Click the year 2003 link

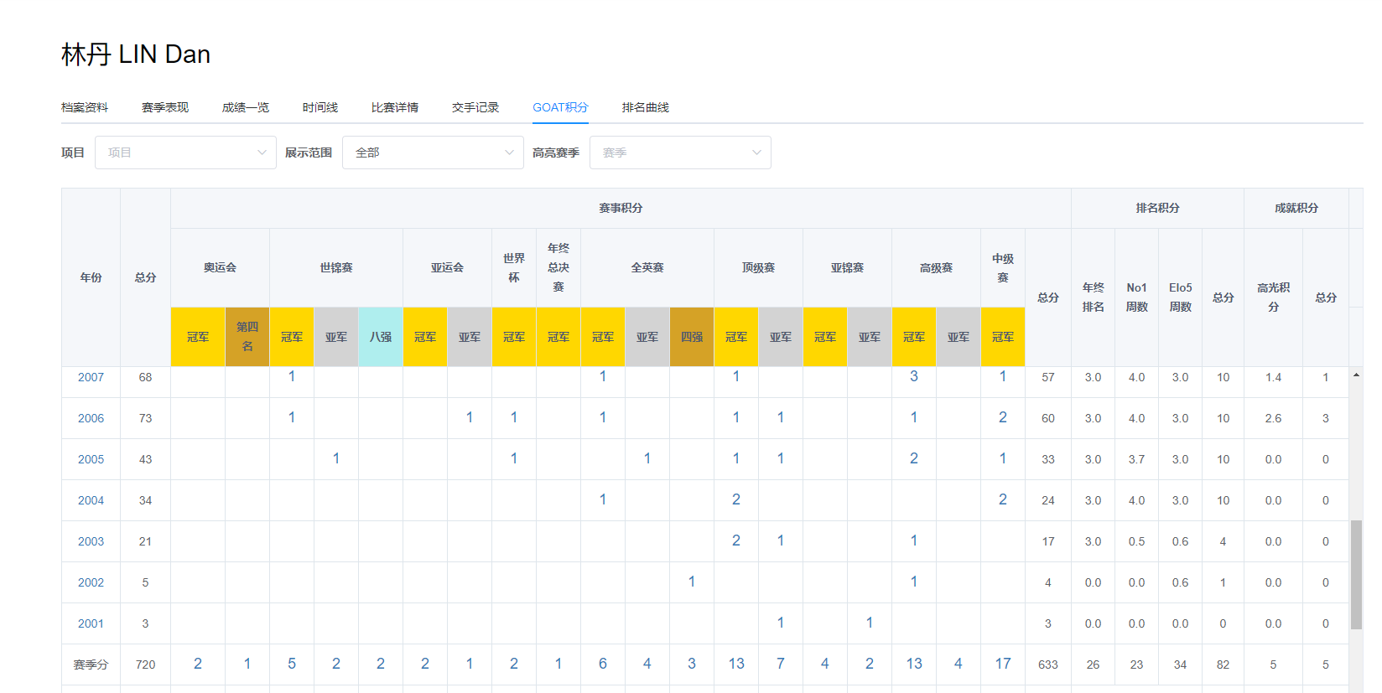91,541
